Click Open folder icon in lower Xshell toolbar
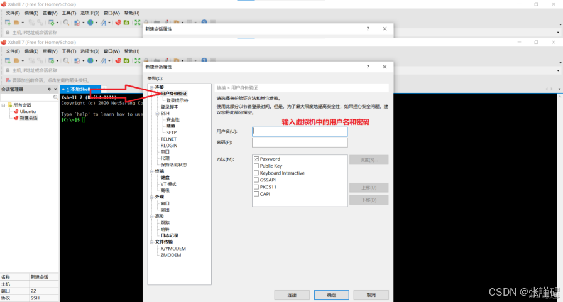The width and height of the screenshot is (563, 302). 16,61
